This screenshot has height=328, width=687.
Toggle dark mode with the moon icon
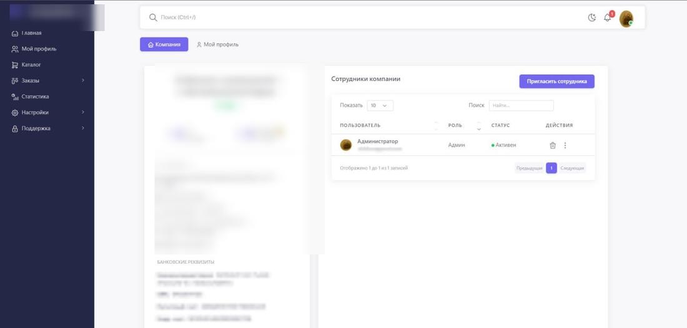(x=592, y=17)
